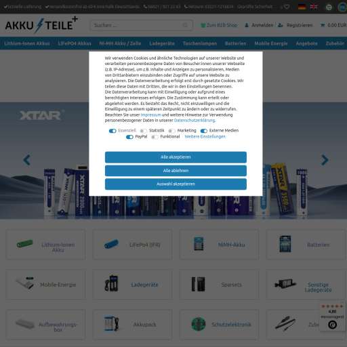Viewport: 347px width, 347px height.
Task: Open the Akkupack category tile
Action: (x=132, y=325)
